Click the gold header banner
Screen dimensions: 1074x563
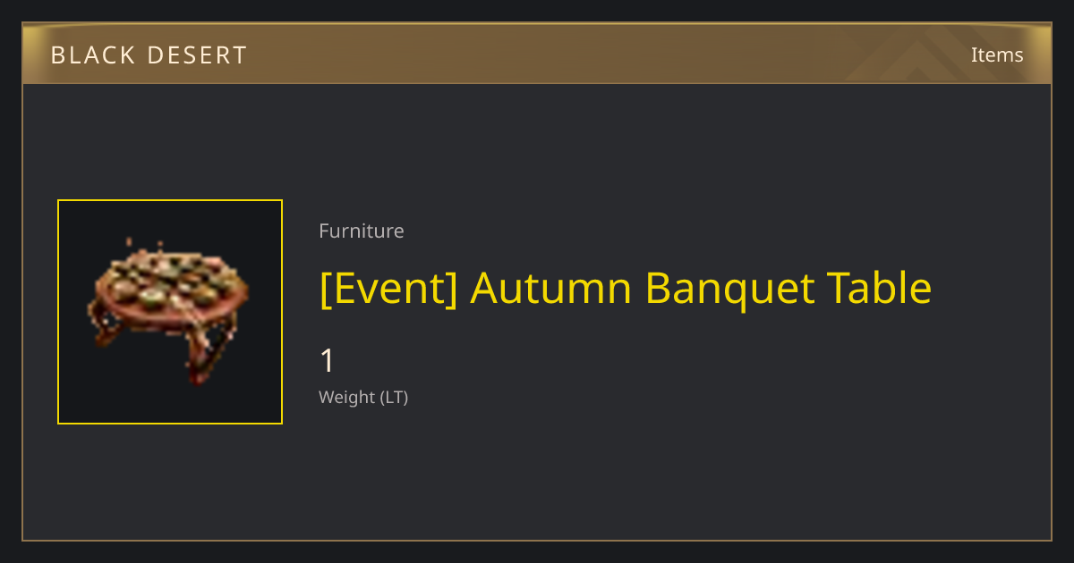pos(537,54)
